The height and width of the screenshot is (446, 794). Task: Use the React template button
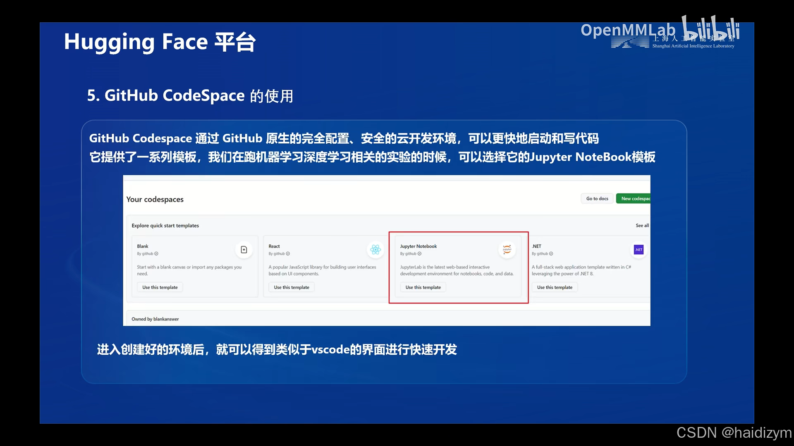point(292,287)
